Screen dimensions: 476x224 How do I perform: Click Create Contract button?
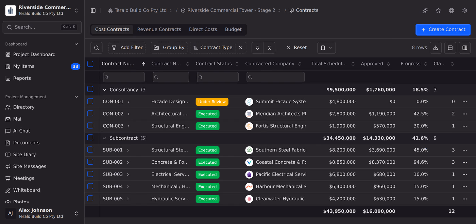pyautogui.click(x=443, y=29)
